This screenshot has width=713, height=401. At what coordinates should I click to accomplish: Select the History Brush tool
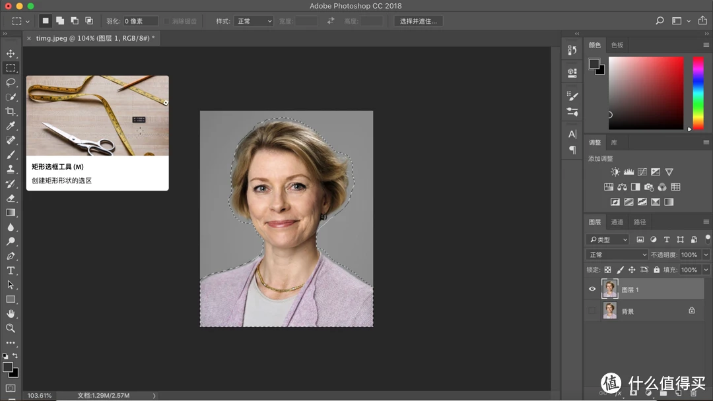pyautogui.click(x=11, y=183)
